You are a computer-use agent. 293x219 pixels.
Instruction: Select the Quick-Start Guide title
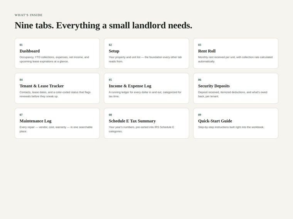pyautogui.click(x=215, y=121)
